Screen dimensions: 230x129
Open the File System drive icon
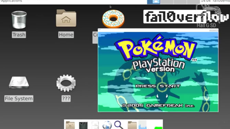point(19,82)
